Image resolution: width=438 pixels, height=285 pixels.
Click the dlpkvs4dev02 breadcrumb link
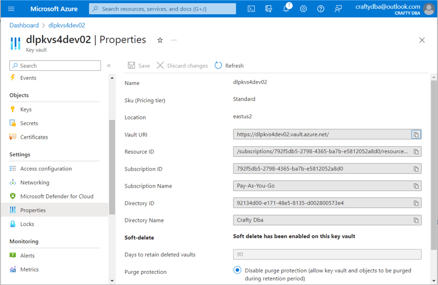(x=67, y=25)
